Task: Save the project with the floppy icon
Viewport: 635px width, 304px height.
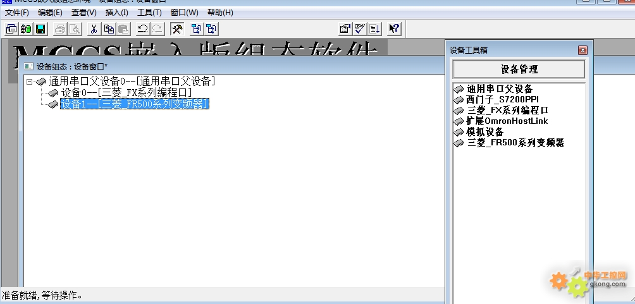Action: point(40,28)
